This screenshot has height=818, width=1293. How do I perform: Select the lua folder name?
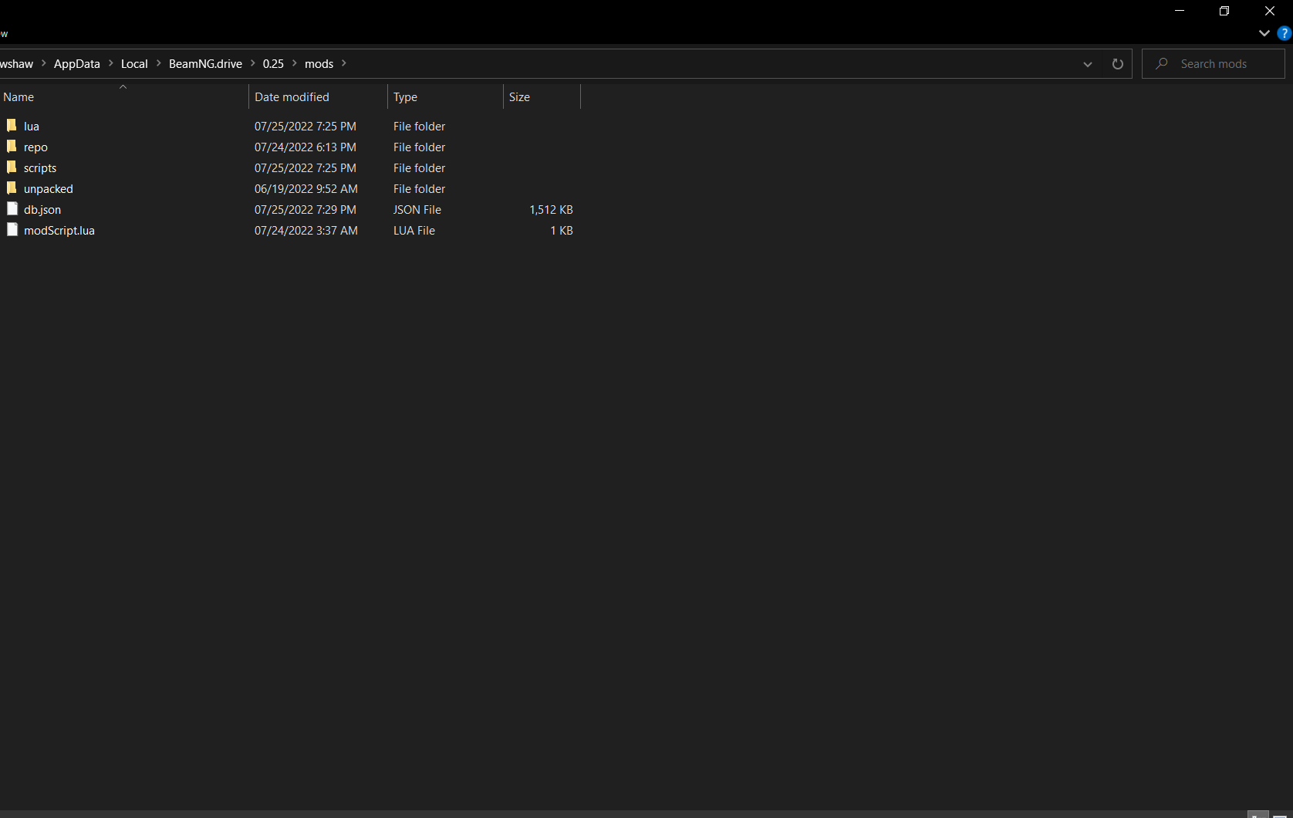coord(32,127)
